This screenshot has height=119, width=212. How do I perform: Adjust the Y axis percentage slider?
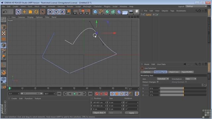pos(183,92)
